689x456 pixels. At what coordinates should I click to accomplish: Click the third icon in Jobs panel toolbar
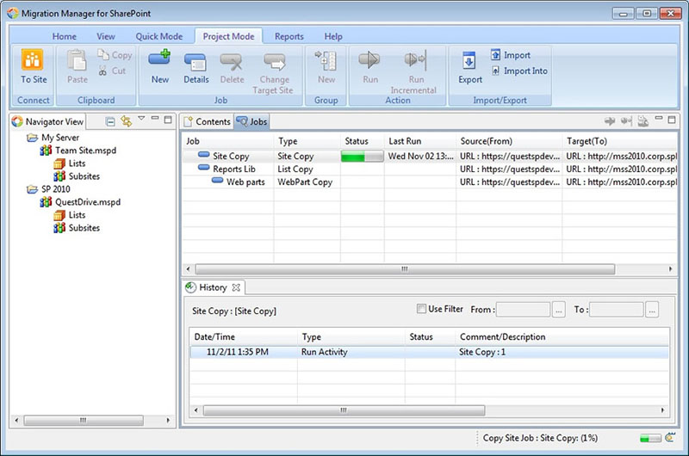(x=642, y=121)
